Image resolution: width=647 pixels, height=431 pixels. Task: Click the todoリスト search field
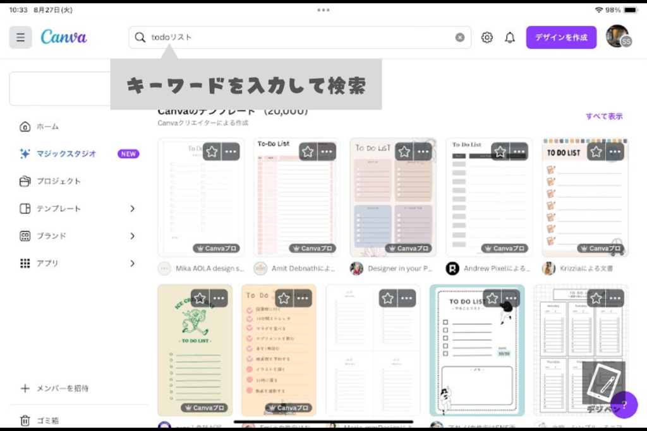click(299, 37)
